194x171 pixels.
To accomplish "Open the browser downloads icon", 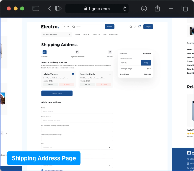I will (x=144, y=9).
